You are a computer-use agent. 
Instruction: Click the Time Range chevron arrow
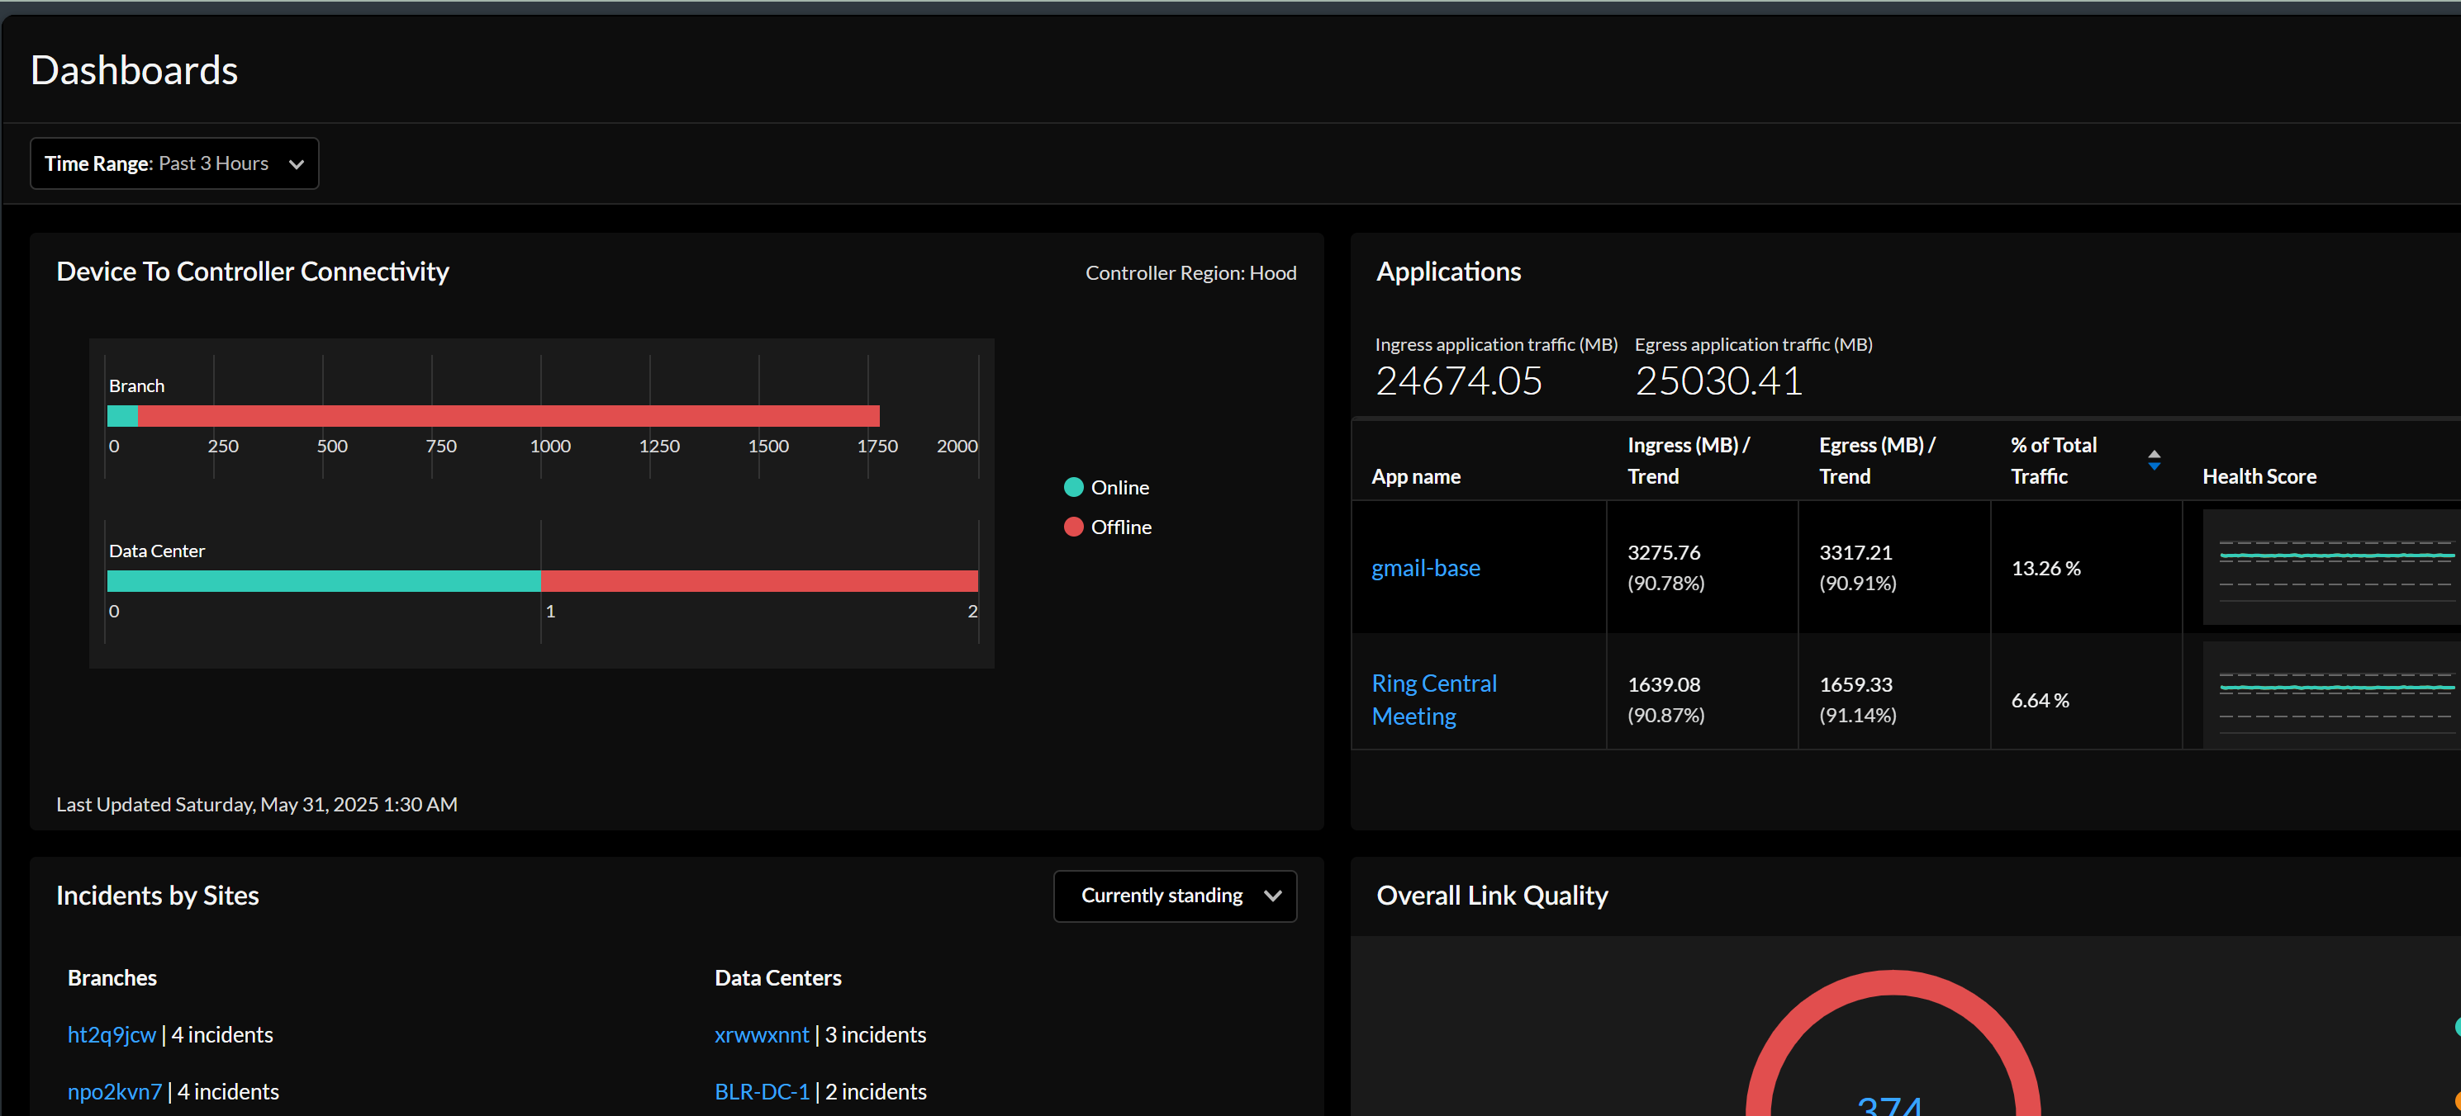[296, 164]
